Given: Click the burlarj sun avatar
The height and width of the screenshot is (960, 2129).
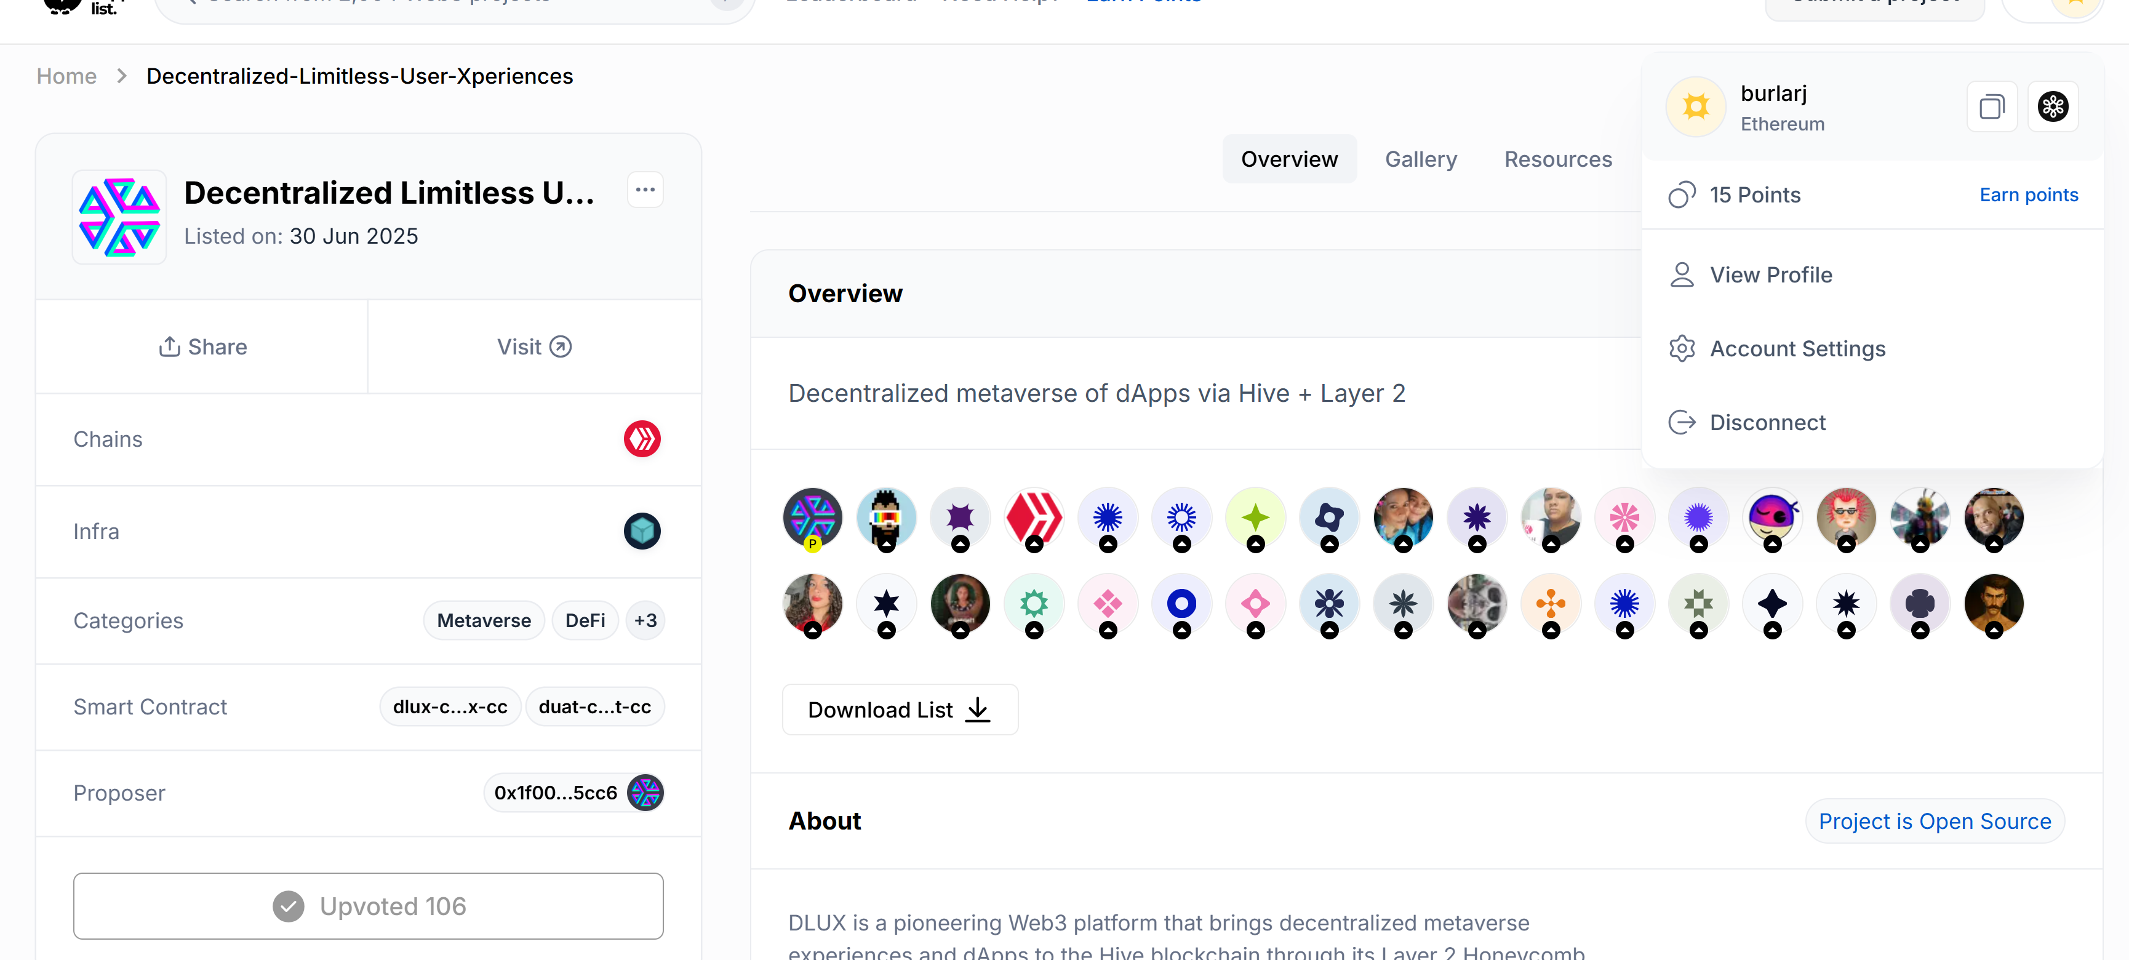Looking at the screenshot, I should [x=1695, y=106].
